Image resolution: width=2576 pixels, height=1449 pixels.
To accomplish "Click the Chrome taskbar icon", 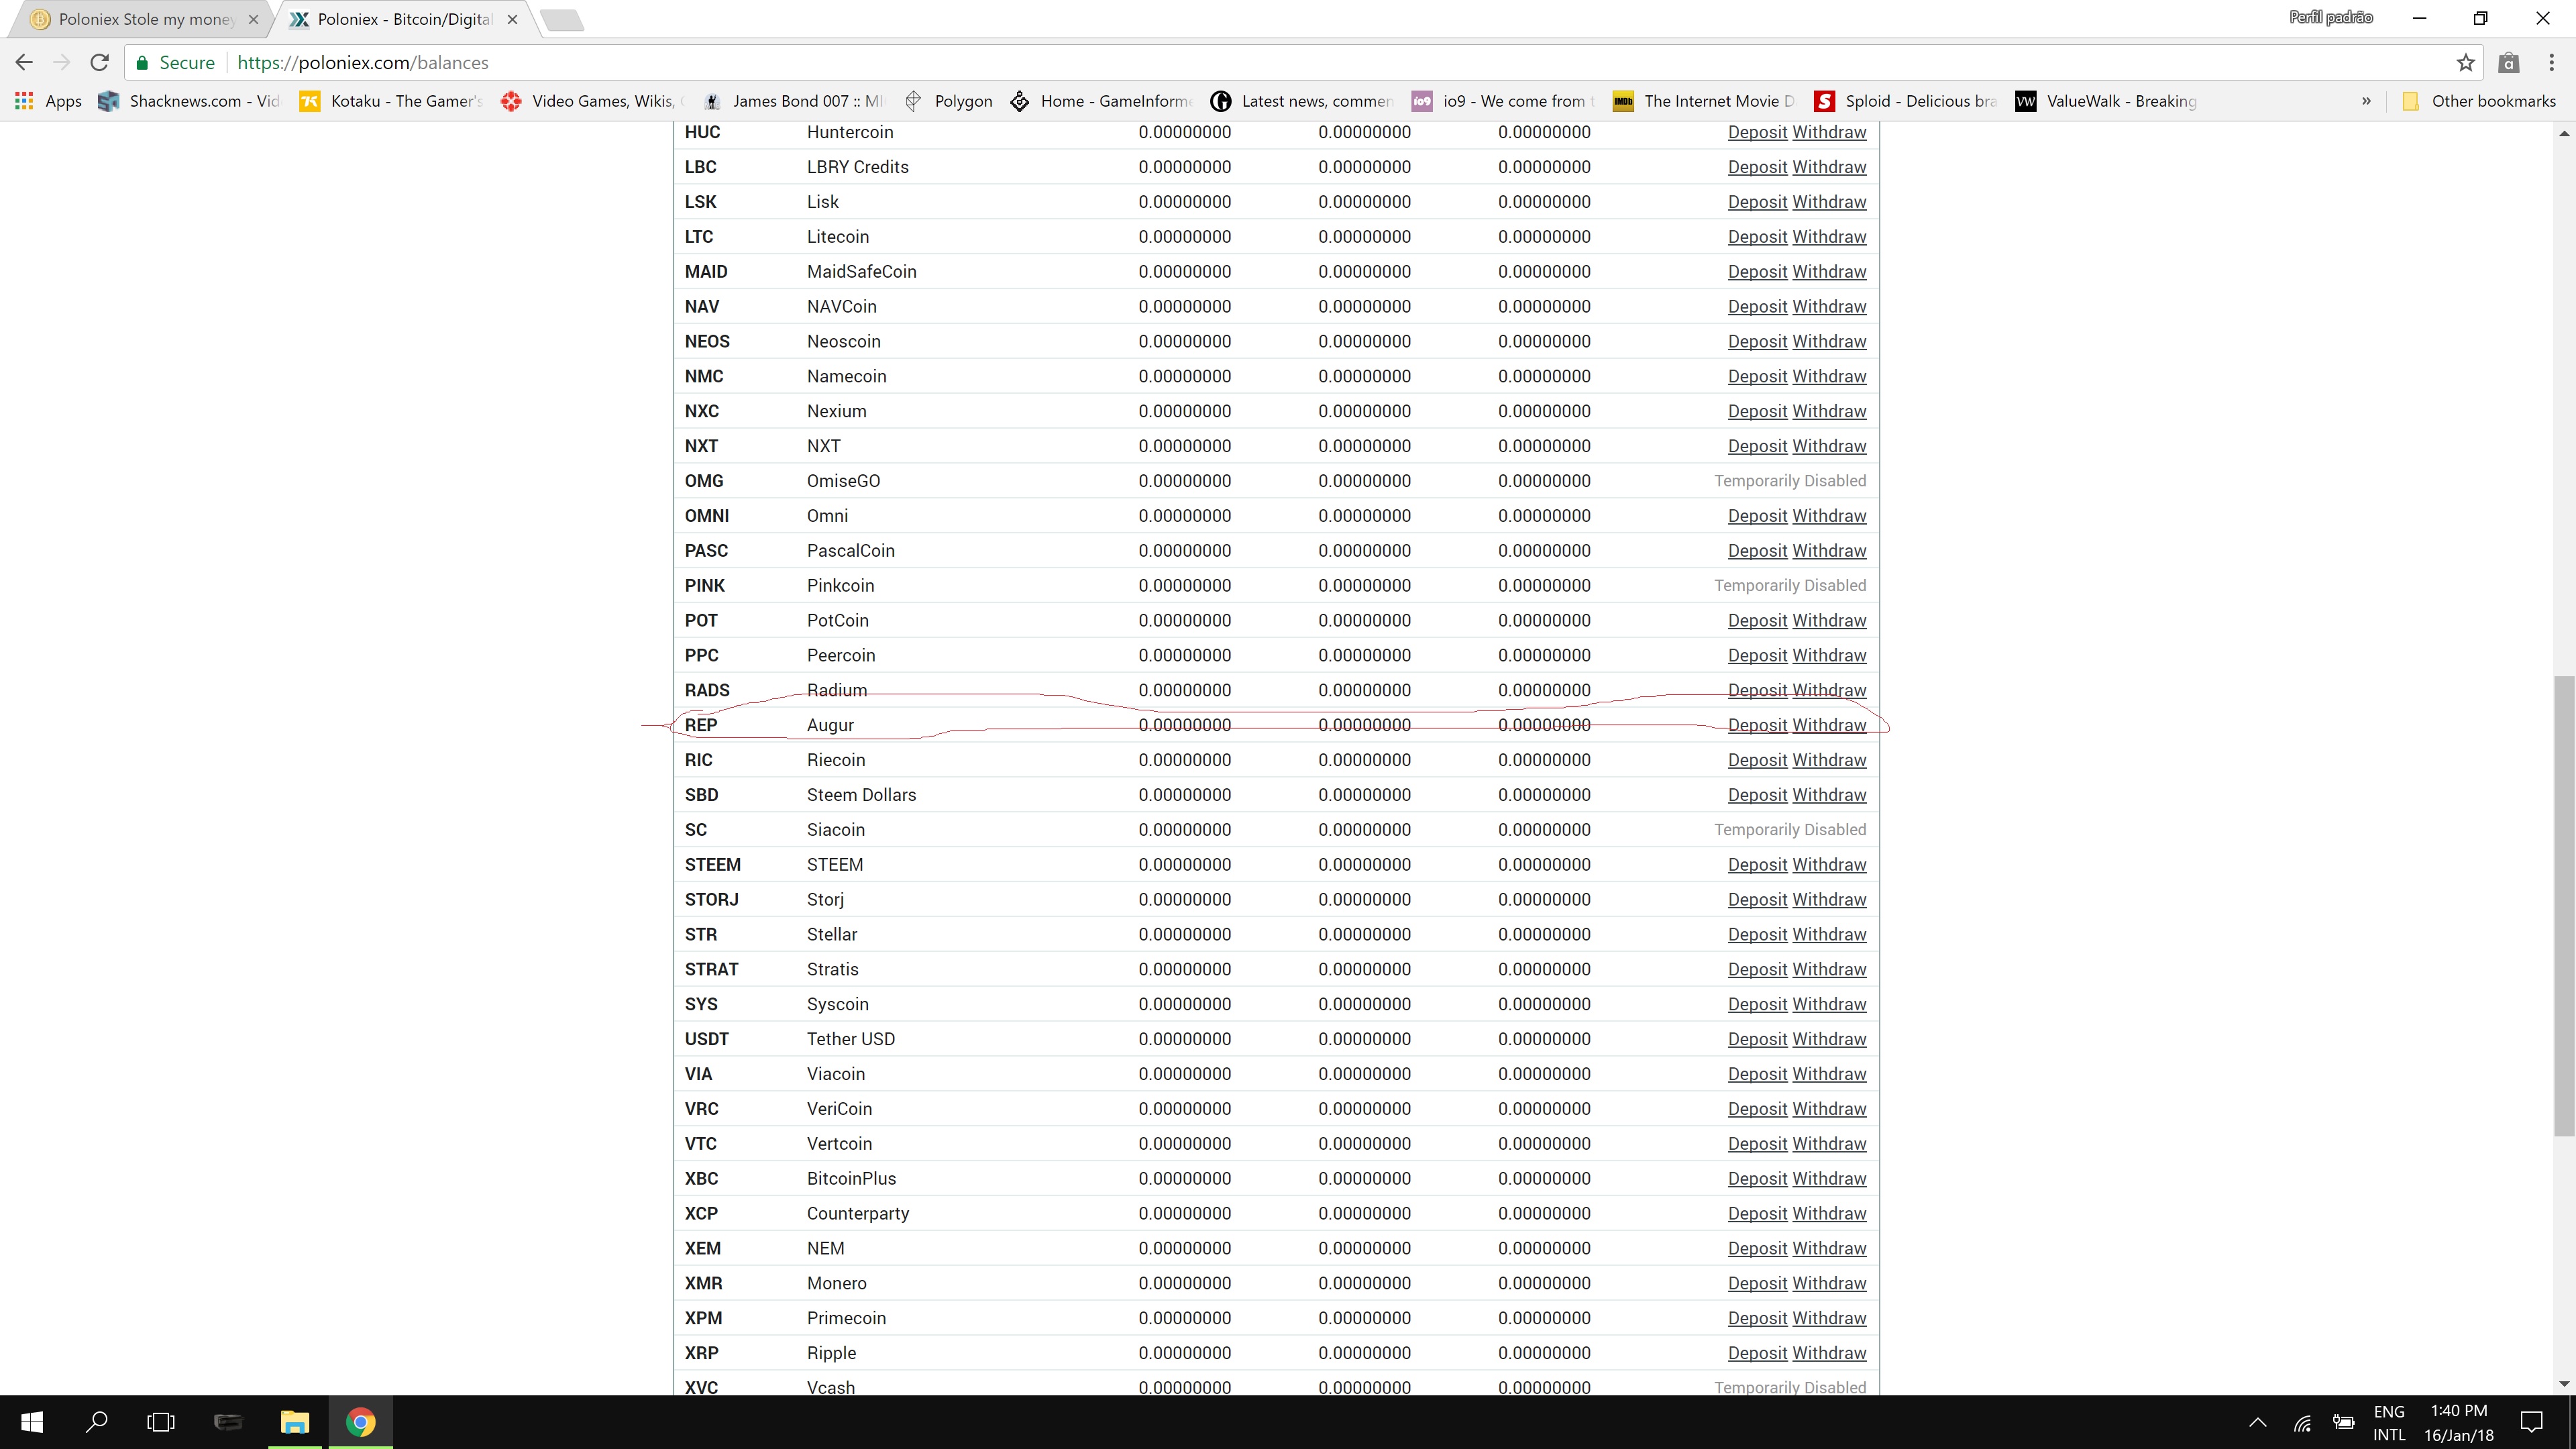I will click(361, 1422).
